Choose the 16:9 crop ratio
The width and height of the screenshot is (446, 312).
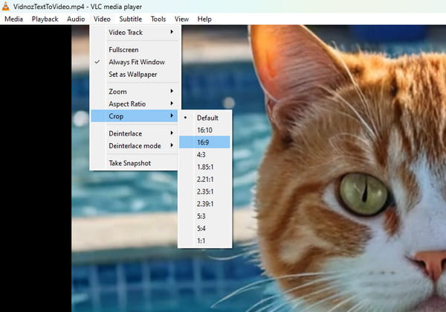point(204,142)
